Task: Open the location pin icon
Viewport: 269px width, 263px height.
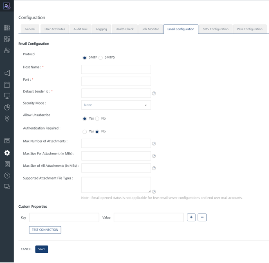Action: 7,119
